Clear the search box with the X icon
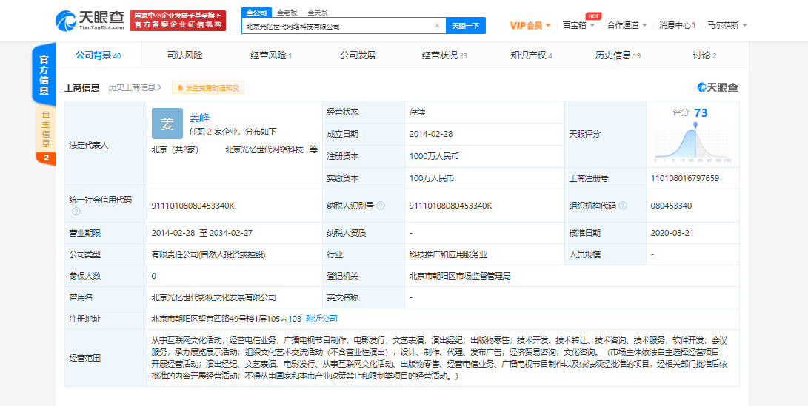This screenshot has height=406, width=808. 437,26
